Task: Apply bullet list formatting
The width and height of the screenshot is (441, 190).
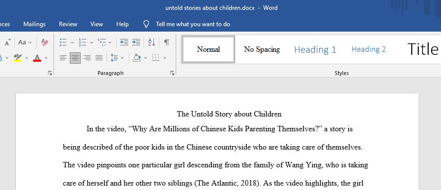Action: [x=63, y=42]
